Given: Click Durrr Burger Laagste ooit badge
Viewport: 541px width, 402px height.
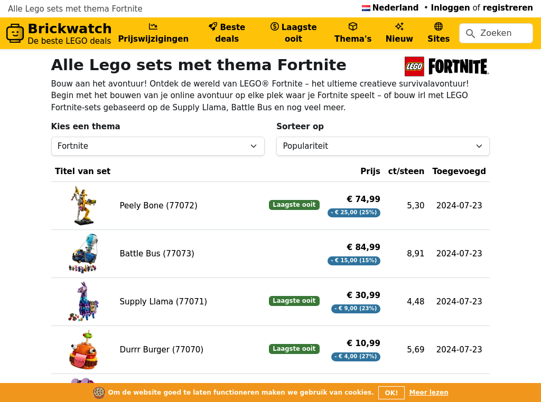Looking at the screenshot, I should pyautogui.click(x=294, y=349).
